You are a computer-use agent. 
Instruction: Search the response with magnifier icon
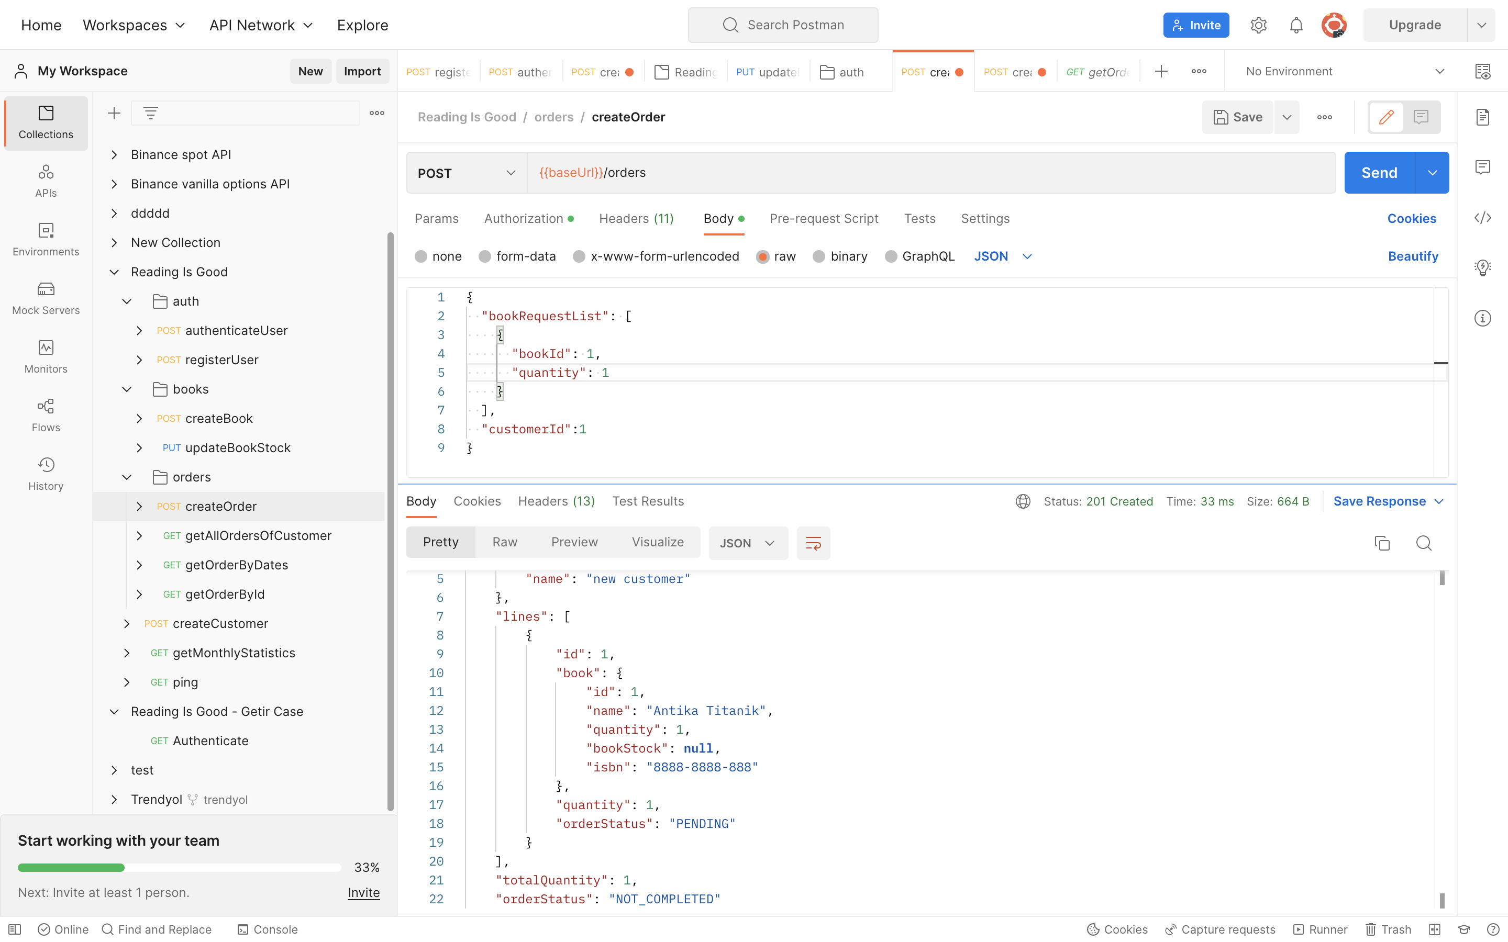1424,543
